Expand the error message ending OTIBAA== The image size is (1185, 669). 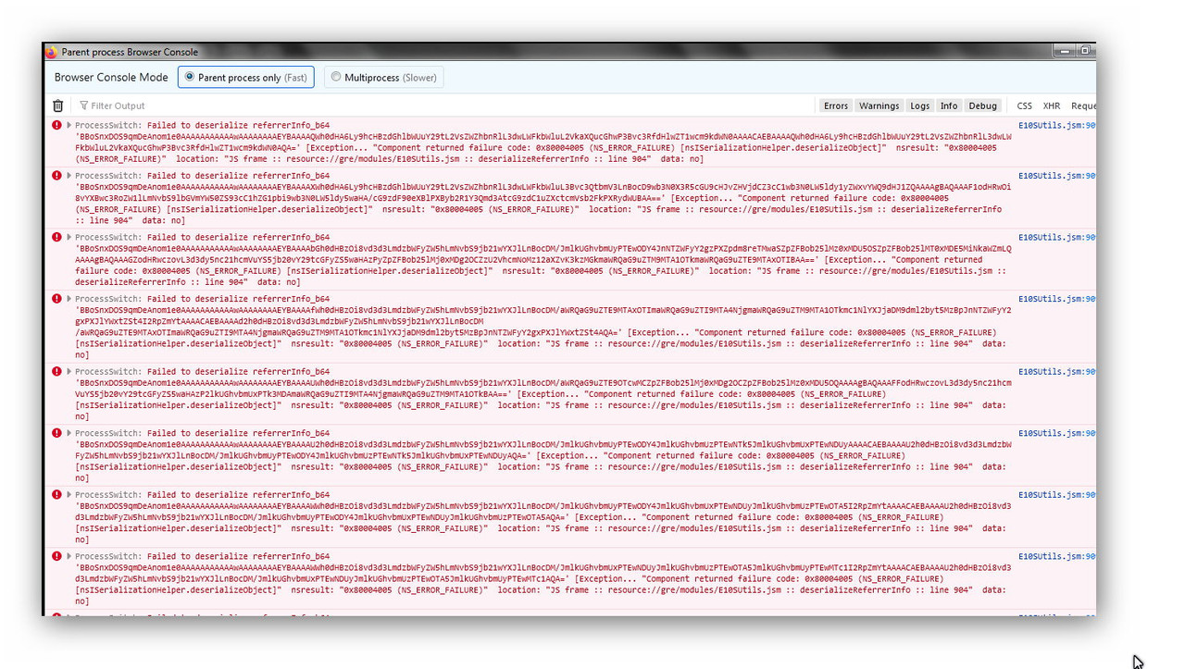[69, 238]
